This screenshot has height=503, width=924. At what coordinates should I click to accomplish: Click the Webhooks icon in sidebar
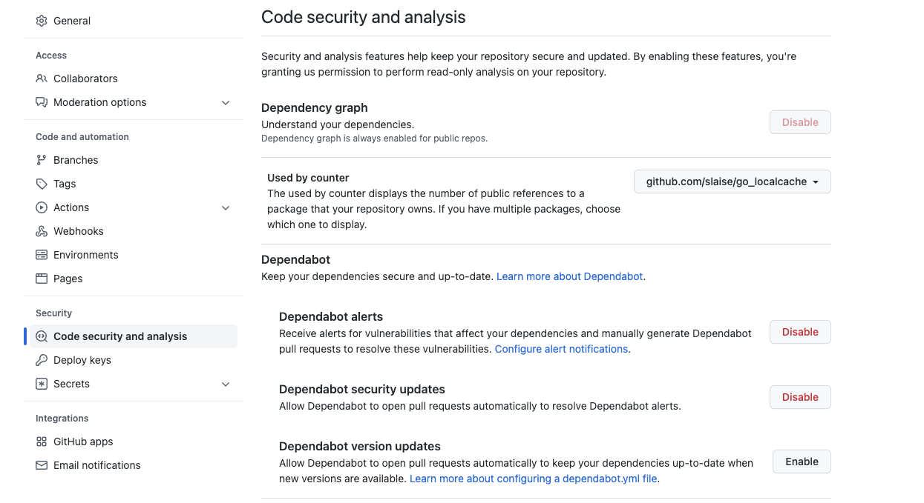click(42, 231)
